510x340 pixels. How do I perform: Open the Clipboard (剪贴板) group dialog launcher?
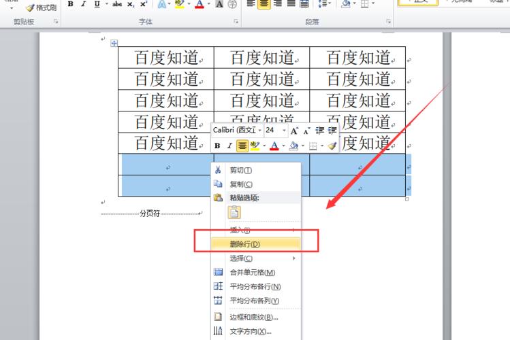[x=56, y=22]
